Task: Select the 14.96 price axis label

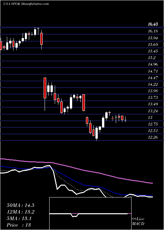Action: click(153, 64)
